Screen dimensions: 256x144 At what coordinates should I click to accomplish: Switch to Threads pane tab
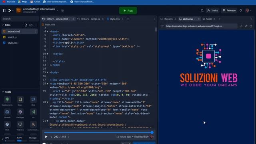point(166,19)
